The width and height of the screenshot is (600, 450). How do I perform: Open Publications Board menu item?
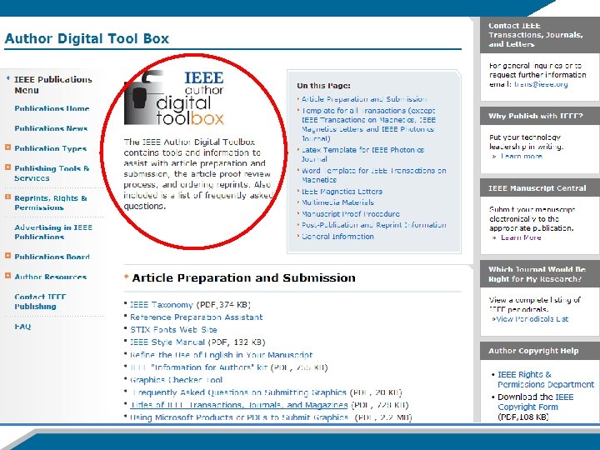click(52, 257)
